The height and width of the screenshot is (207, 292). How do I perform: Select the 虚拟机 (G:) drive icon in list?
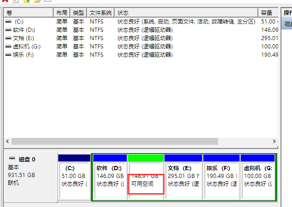click(x=8, y=47)
